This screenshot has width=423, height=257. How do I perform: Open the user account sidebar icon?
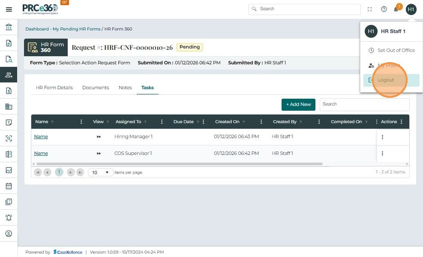click(9, 233)
